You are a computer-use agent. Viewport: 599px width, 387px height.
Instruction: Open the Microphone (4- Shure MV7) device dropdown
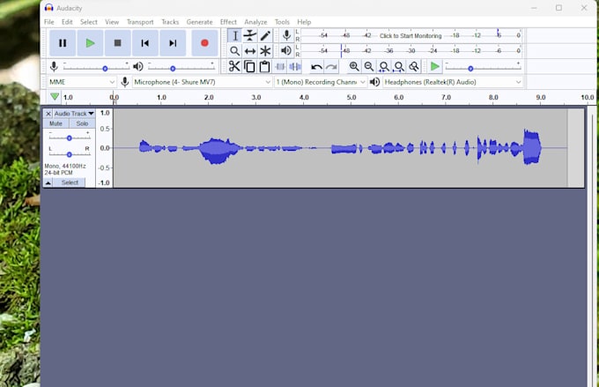click(202, 82)
